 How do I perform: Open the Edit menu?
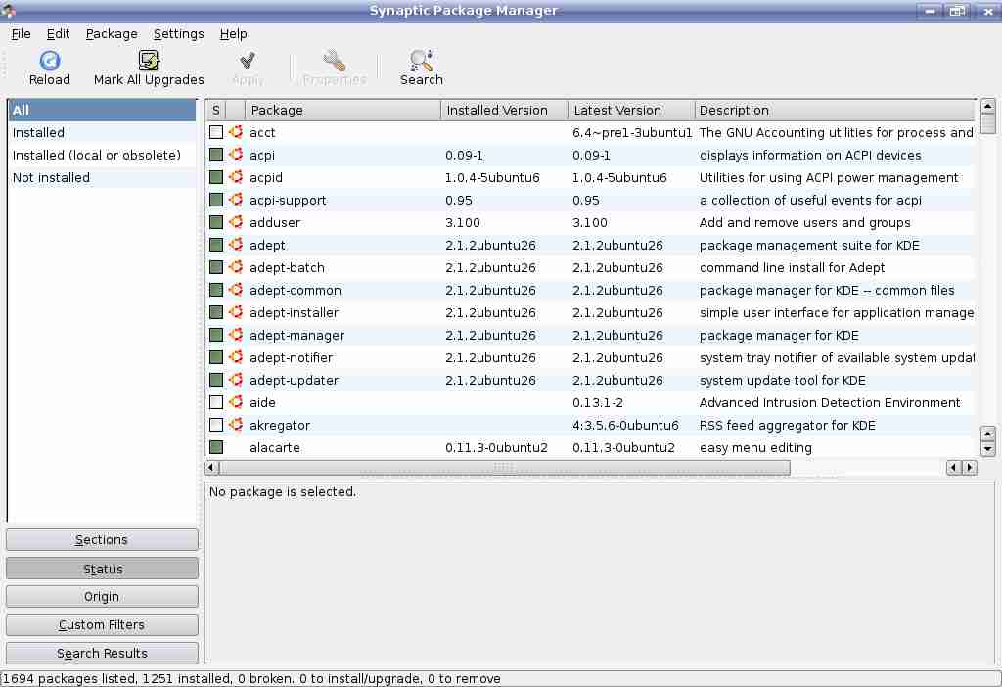[58, 34]
